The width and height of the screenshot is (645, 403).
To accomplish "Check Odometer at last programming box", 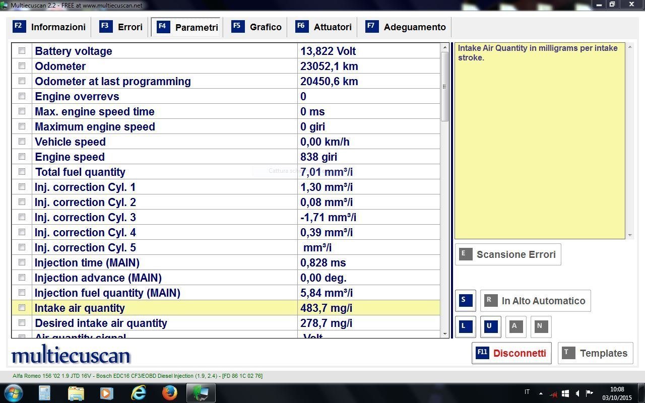I will (x=22, y=81).
